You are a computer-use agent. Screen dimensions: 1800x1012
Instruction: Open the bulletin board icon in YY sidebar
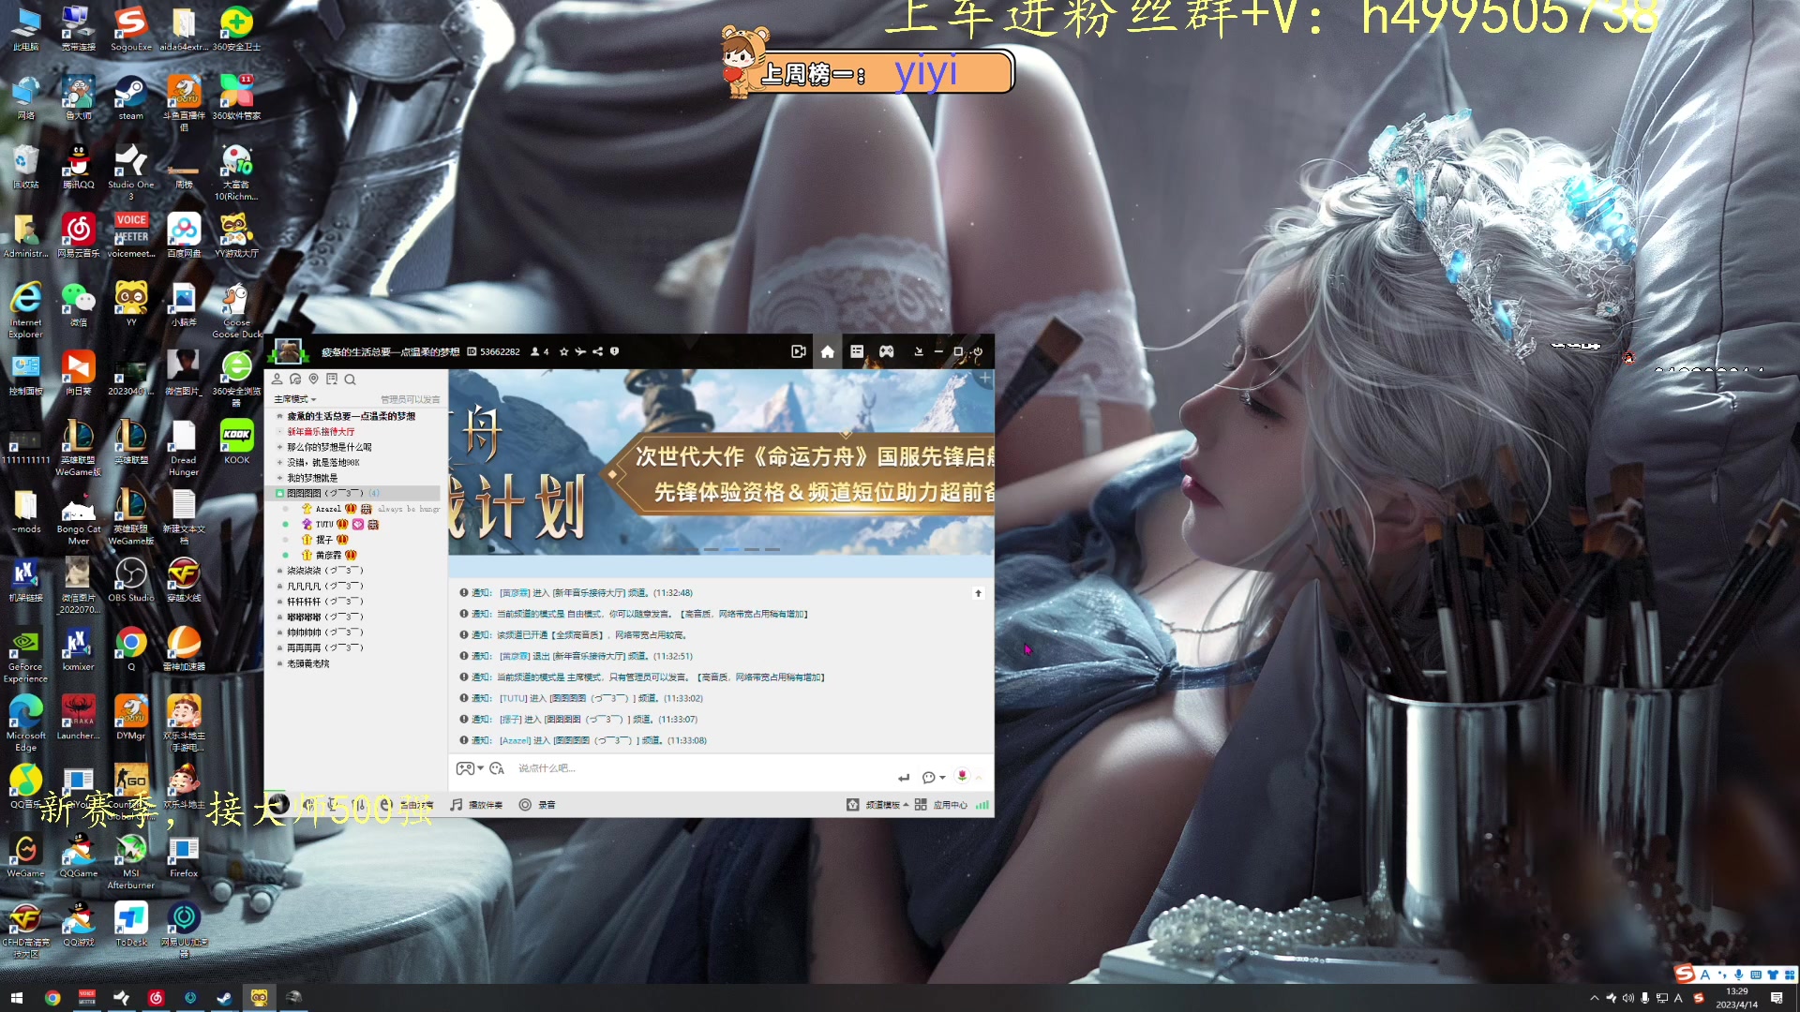tap(332, 379)
